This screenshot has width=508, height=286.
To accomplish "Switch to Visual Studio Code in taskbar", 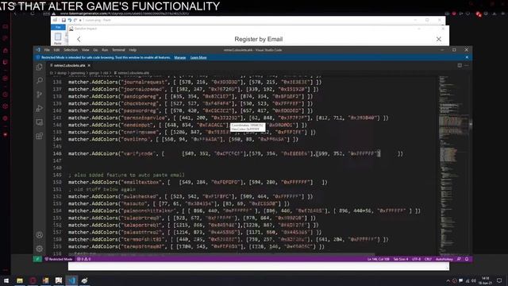I will pyautogui.click(x=71, y=280).
